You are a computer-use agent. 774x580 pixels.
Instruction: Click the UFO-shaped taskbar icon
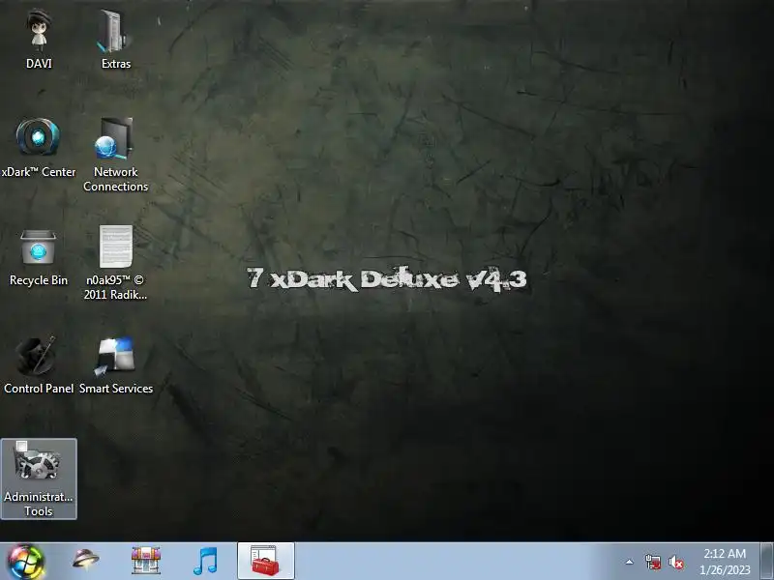pyautogui.click(x=85, y=561)
